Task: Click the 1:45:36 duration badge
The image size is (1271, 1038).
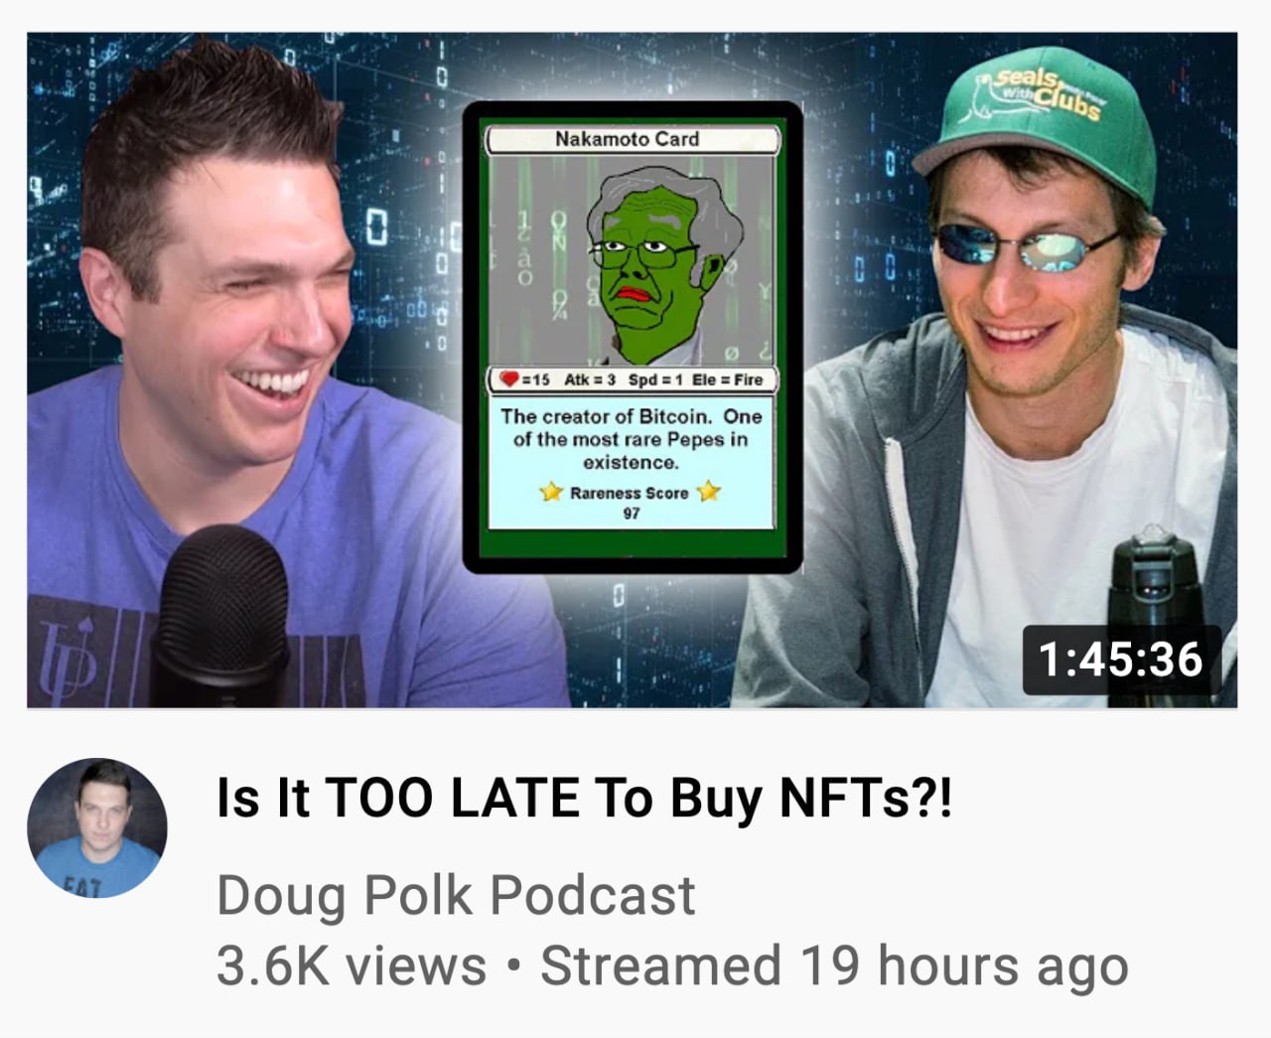Action: 1120,660
